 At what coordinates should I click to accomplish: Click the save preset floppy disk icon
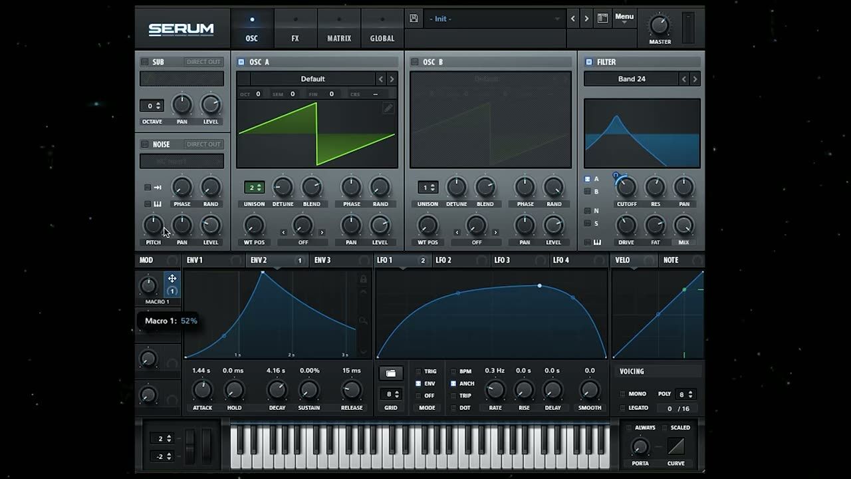click(x=414, y=19)
